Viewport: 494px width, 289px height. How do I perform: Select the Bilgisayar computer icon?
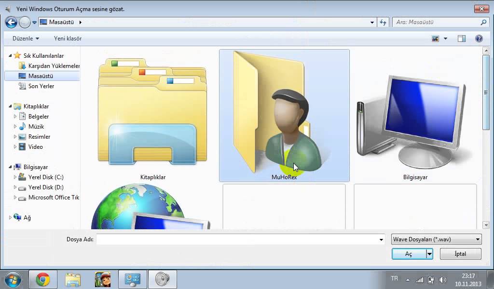pyautogui.click(x=415, y=116)
